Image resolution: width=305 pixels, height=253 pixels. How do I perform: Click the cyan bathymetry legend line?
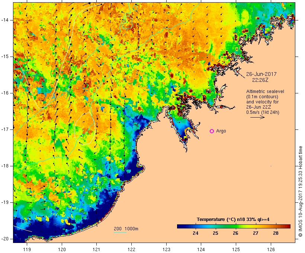(120, 232)
